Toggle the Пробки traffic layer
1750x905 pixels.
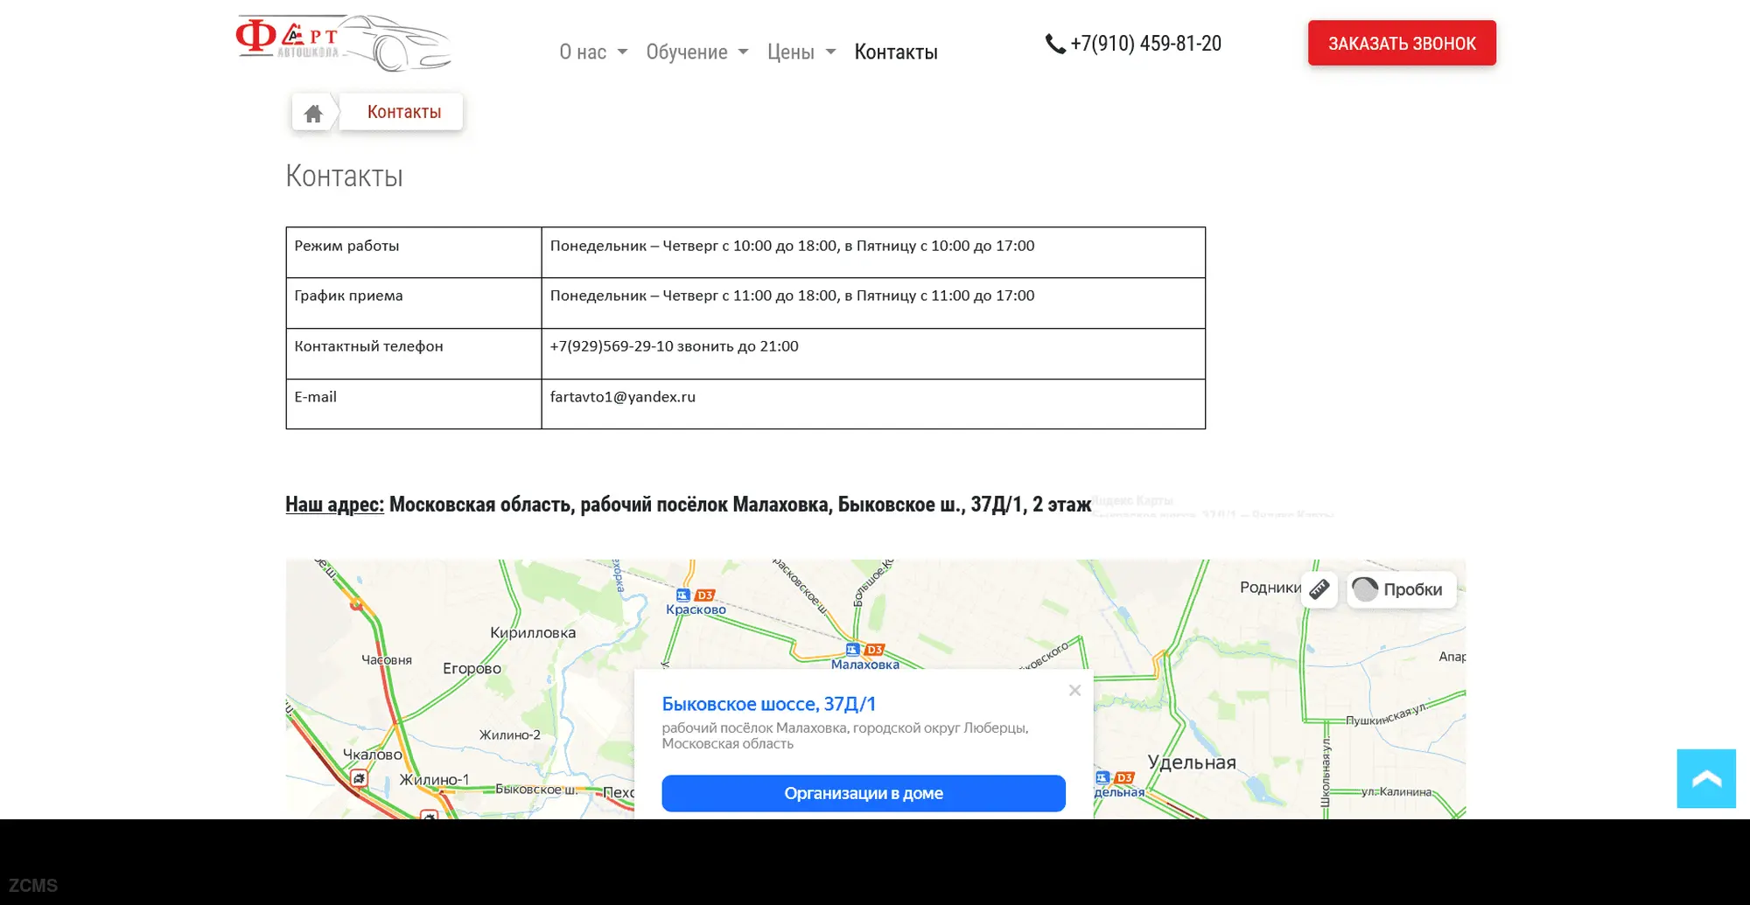[1401, 589]
